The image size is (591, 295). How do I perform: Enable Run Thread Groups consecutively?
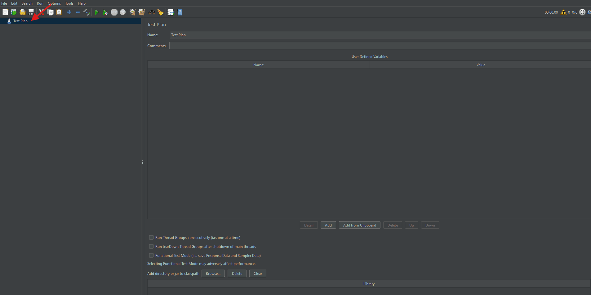pyautogui.click(x=151, y=237)
